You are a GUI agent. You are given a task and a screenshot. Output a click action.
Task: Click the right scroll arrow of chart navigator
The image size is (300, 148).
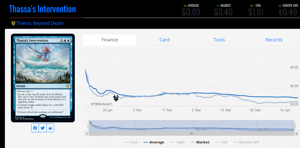coord(296,133)
